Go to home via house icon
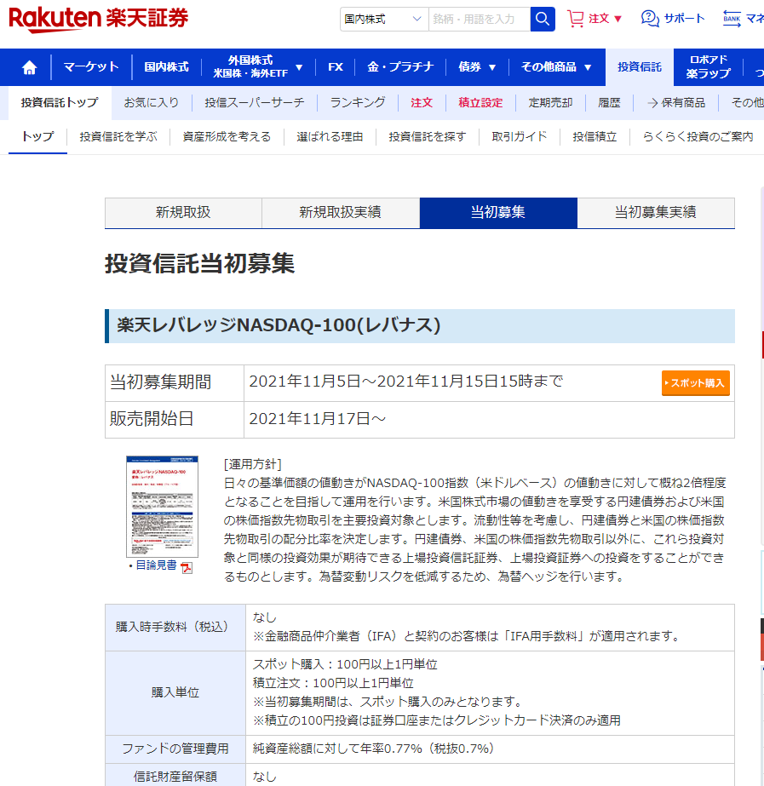Image resolution: width=764 pixels, height=786 pixels. 30,67
